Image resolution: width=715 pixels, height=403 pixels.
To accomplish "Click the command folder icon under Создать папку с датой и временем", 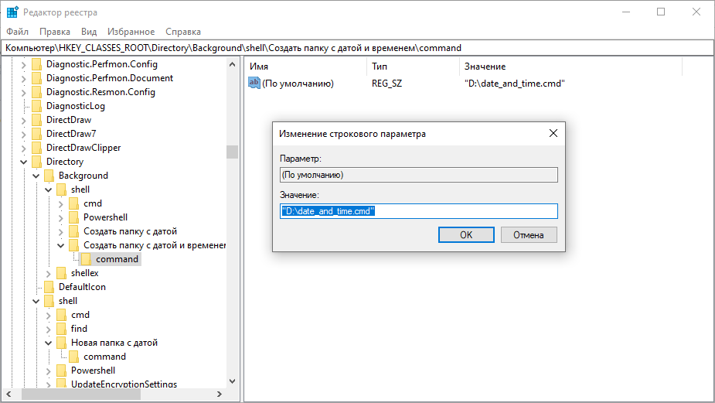I will point(86,259).
